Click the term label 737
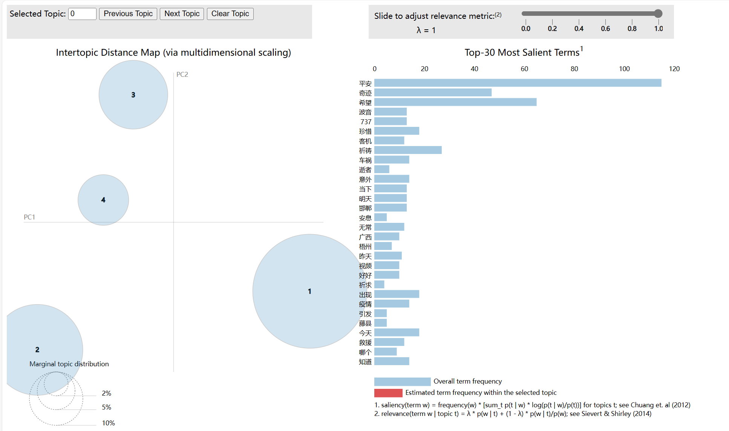The height and width of the screenshot is (431, 729). (366, 122)
